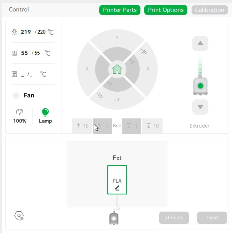Open filament sensor settings hexagon icon
This screenshot has height=233, width=232.
coord(19,216)
